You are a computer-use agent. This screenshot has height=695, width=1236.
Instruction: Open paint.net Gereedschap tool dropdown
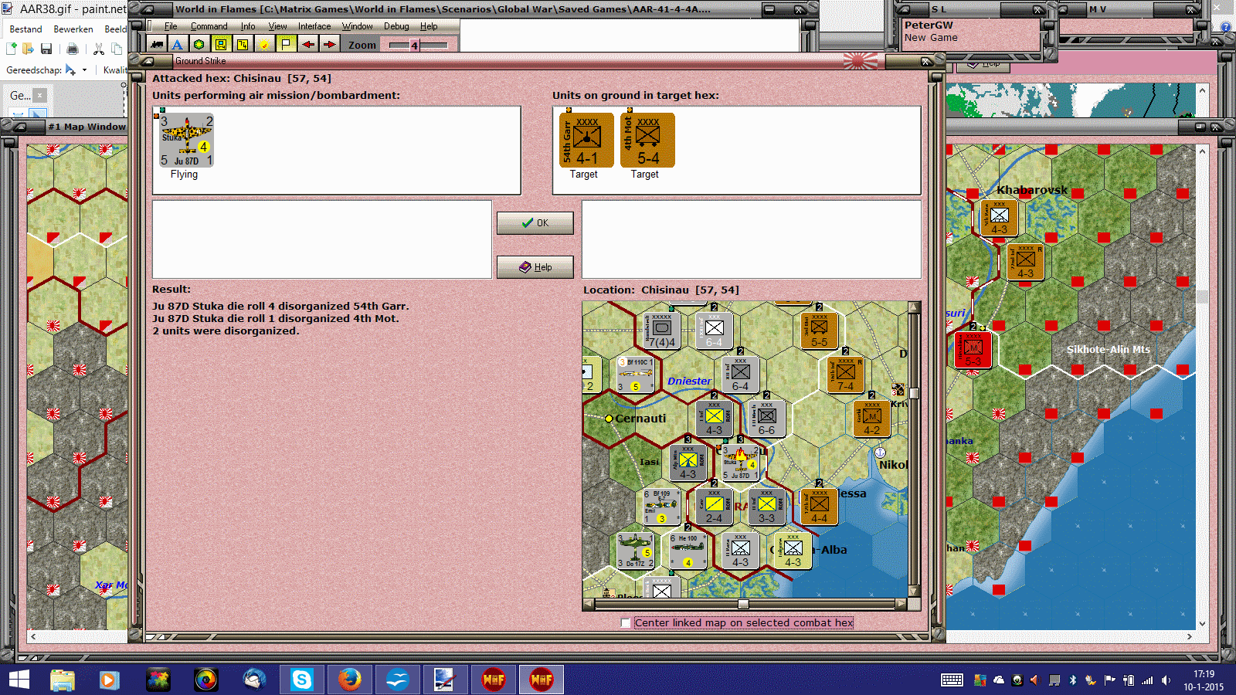76,70
